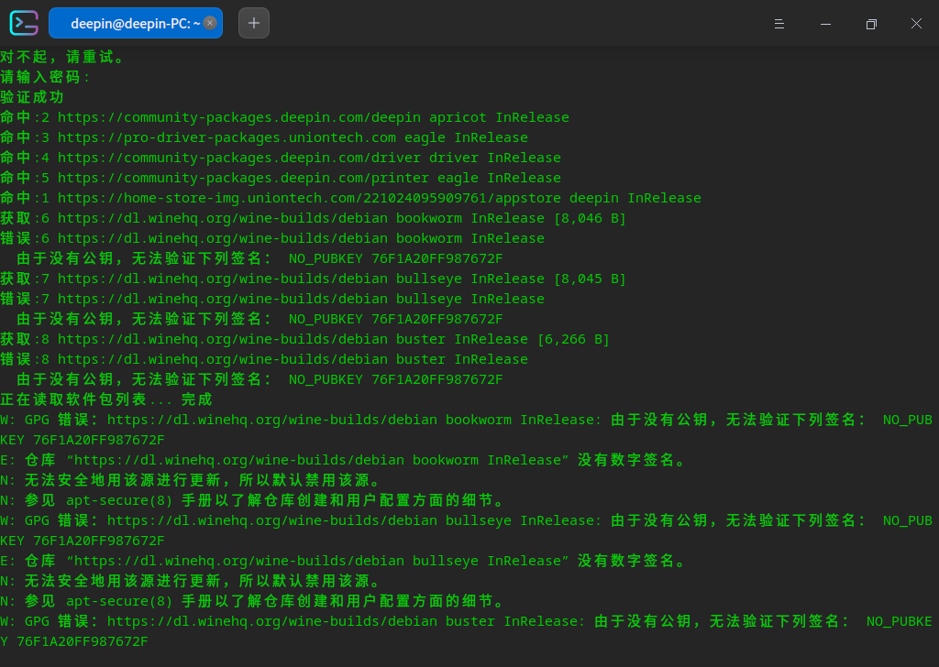Viewport: 939px width, 667px height.
Task: Click the window close X icon
Action: [916, 24]
